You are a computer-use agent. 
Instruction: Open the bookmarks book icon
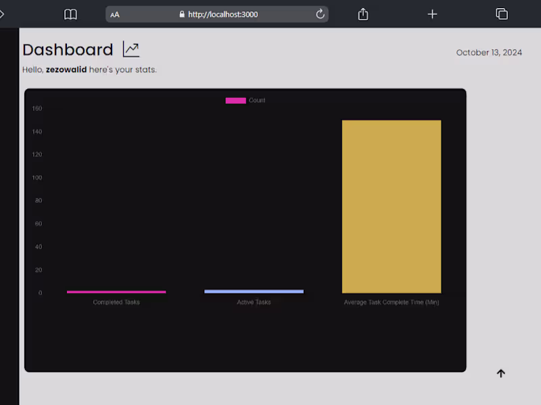[x=70, y=14]
